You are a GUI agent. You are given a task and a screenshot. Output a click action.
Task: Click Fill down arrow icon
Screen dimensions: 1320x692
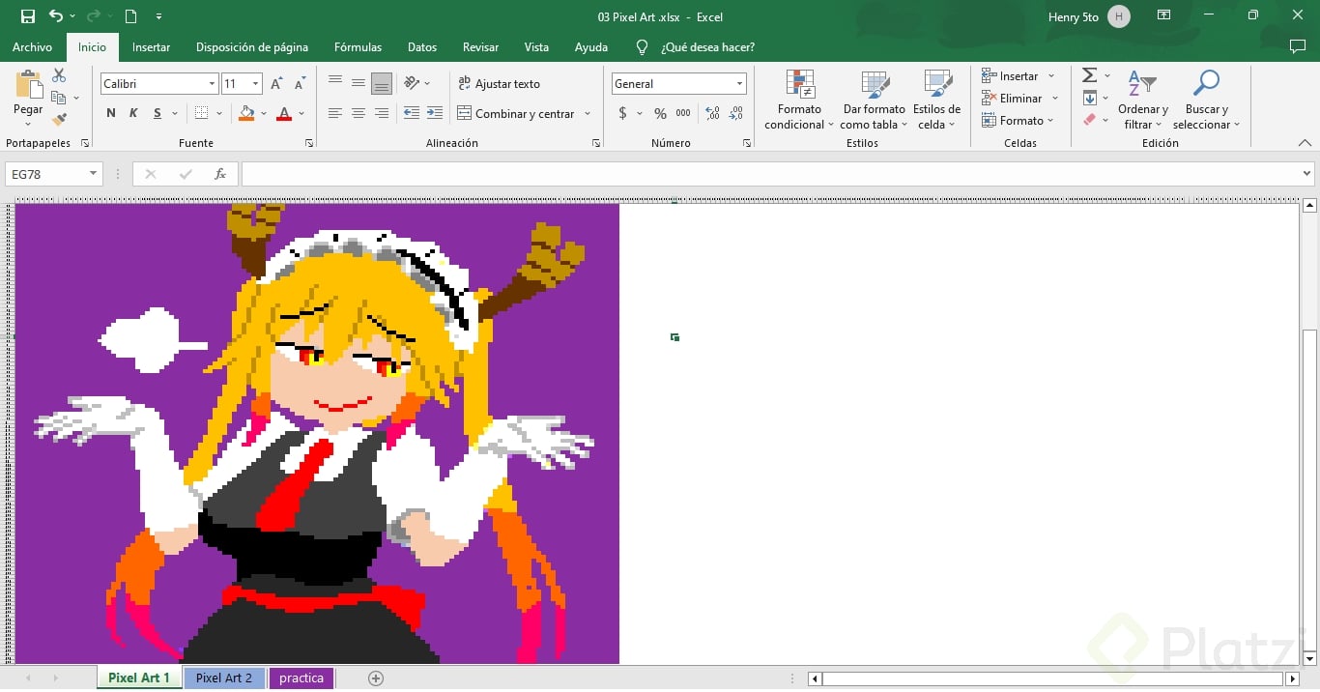click(x=1089, y=98)
